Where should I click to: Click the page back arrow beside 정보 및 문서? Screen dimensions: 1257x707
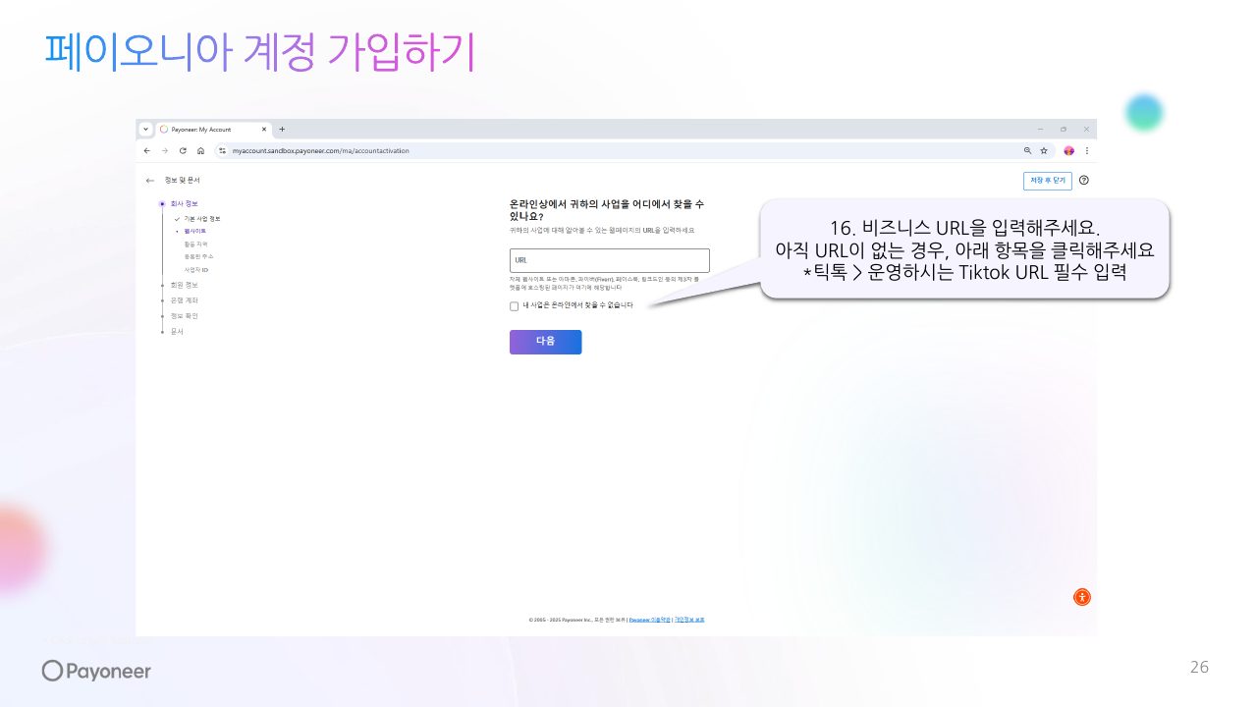click(x=150, y=181)
